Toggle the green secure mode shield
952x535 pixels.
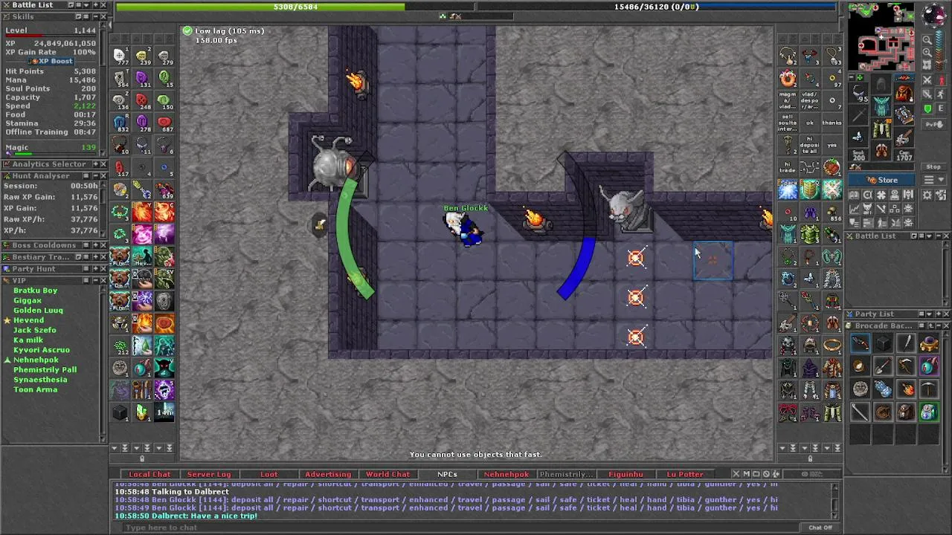[927, 108]
